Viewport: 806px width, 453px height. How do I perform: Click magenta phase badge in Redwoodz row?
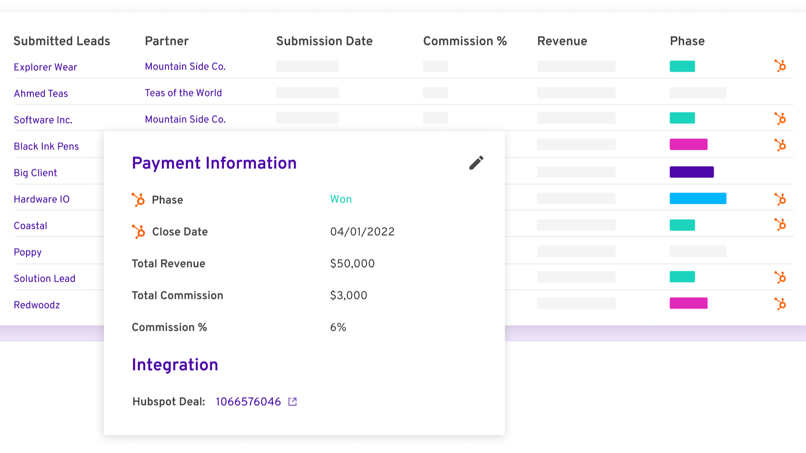click(x=689, y=303)
